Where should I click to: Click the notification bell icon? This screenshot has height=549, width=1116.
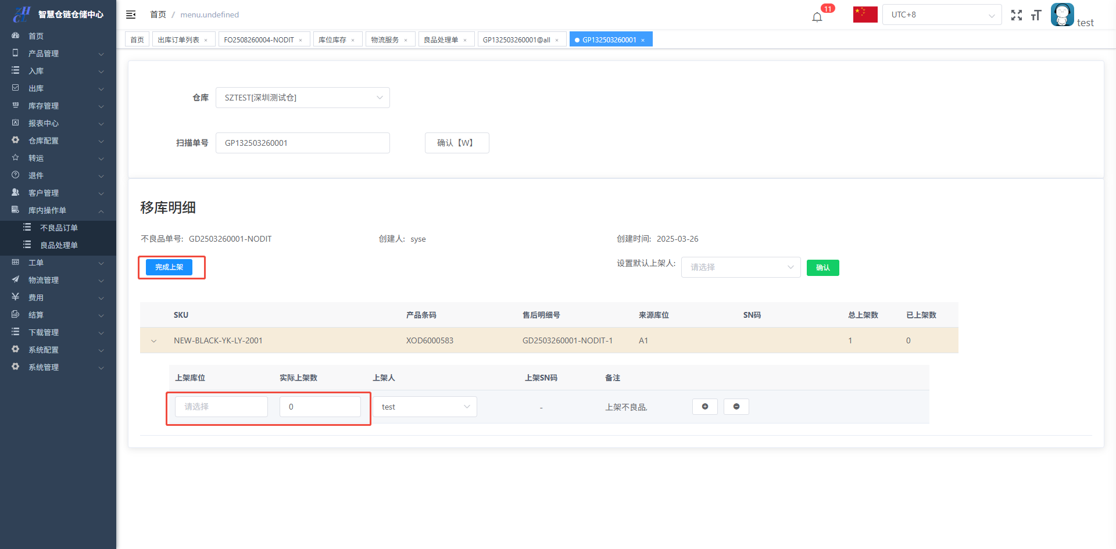point(817,16)
